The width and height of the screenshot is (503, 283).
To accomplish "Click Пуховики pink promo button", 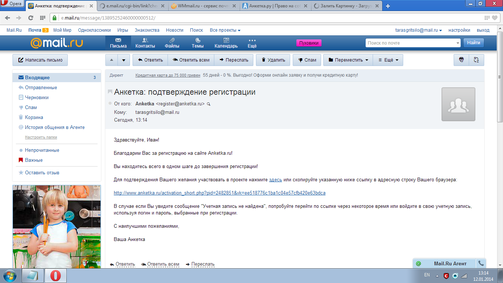I will (x=309, y=43).
